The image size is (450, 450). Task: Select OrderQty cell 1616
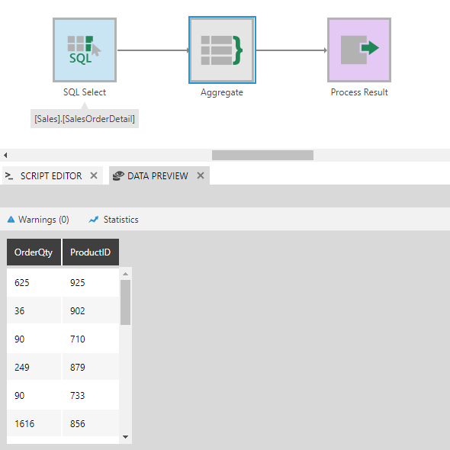(x=34, y=423)
